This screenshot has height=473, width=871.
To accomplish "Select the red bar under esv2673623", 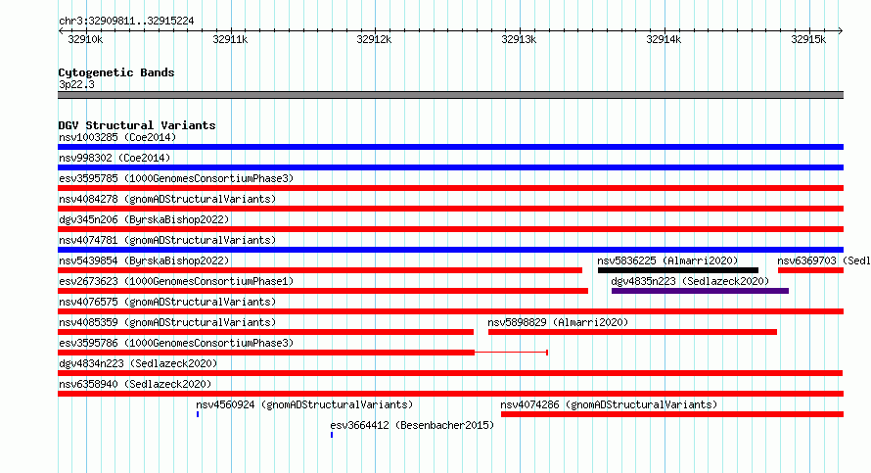I will click(x=323, y=291).
